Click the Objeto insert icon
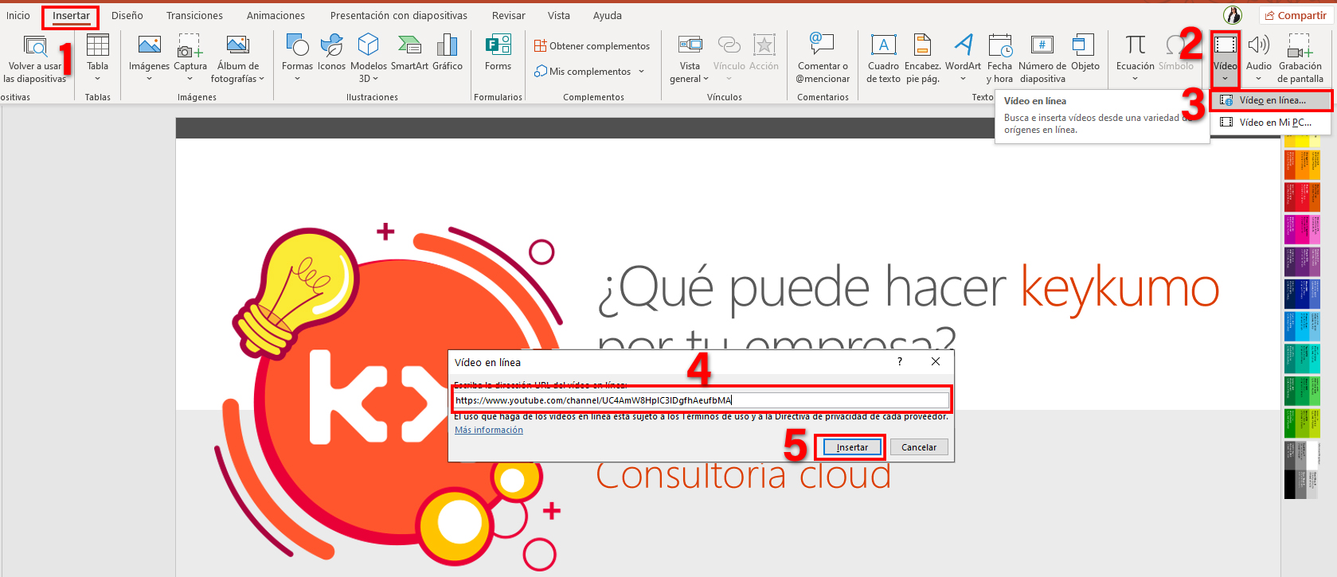This screenshot has height=577, width=1337. coord(1084,45)
